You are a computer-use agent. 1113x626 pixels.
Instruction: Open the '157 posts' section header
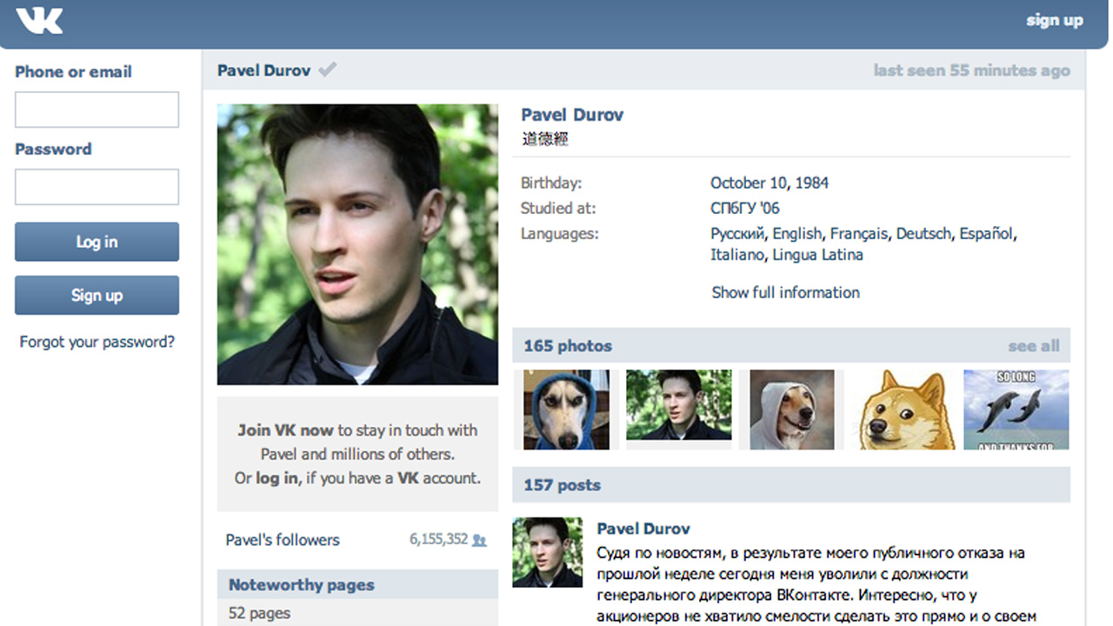(791, 485)
